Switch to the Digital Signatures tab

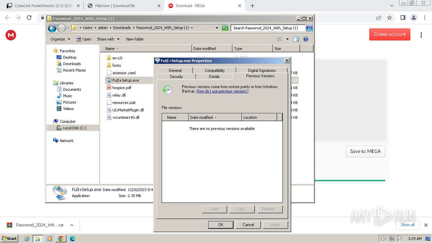[x=262, y=71]
